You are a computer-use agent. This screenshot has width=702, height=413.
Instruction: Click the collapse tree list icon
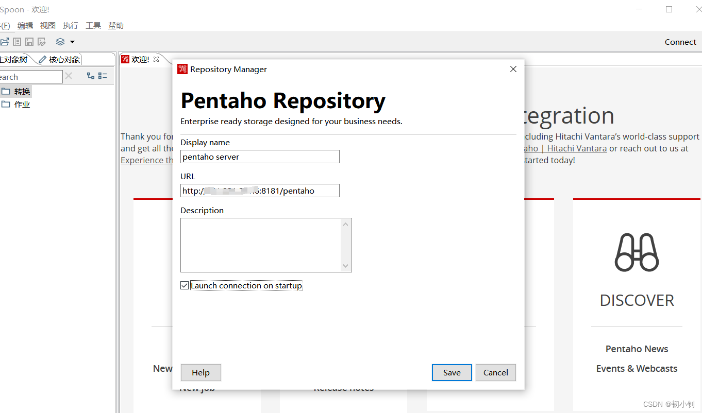(x=103, y=76)
